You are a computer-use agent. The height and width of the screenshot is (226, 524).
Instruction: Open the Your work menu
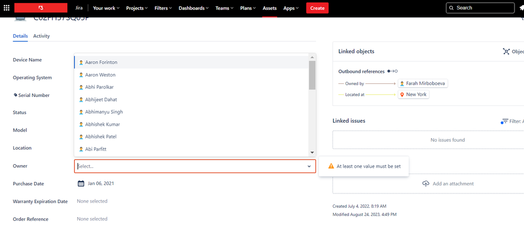coord(106,8)
